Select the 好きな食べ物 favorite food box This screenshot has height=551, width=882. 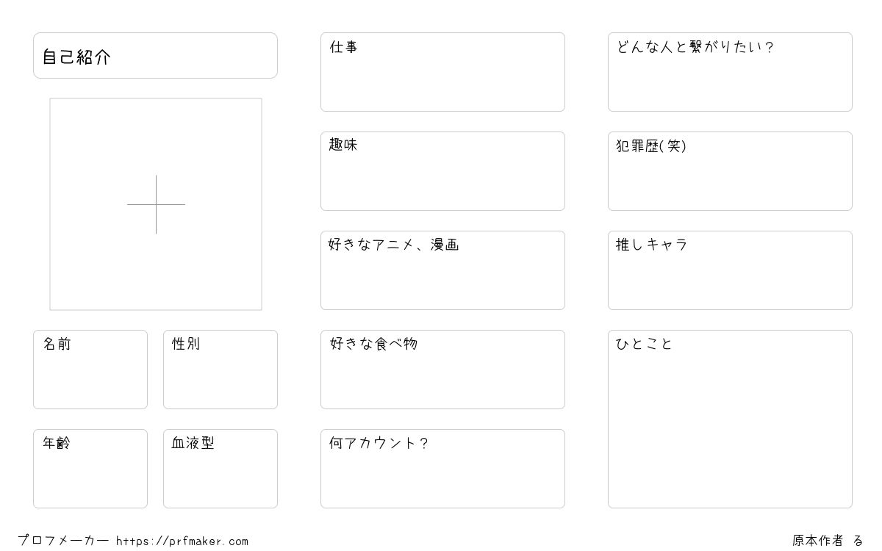pyautogui.click(x=442, y=370)
